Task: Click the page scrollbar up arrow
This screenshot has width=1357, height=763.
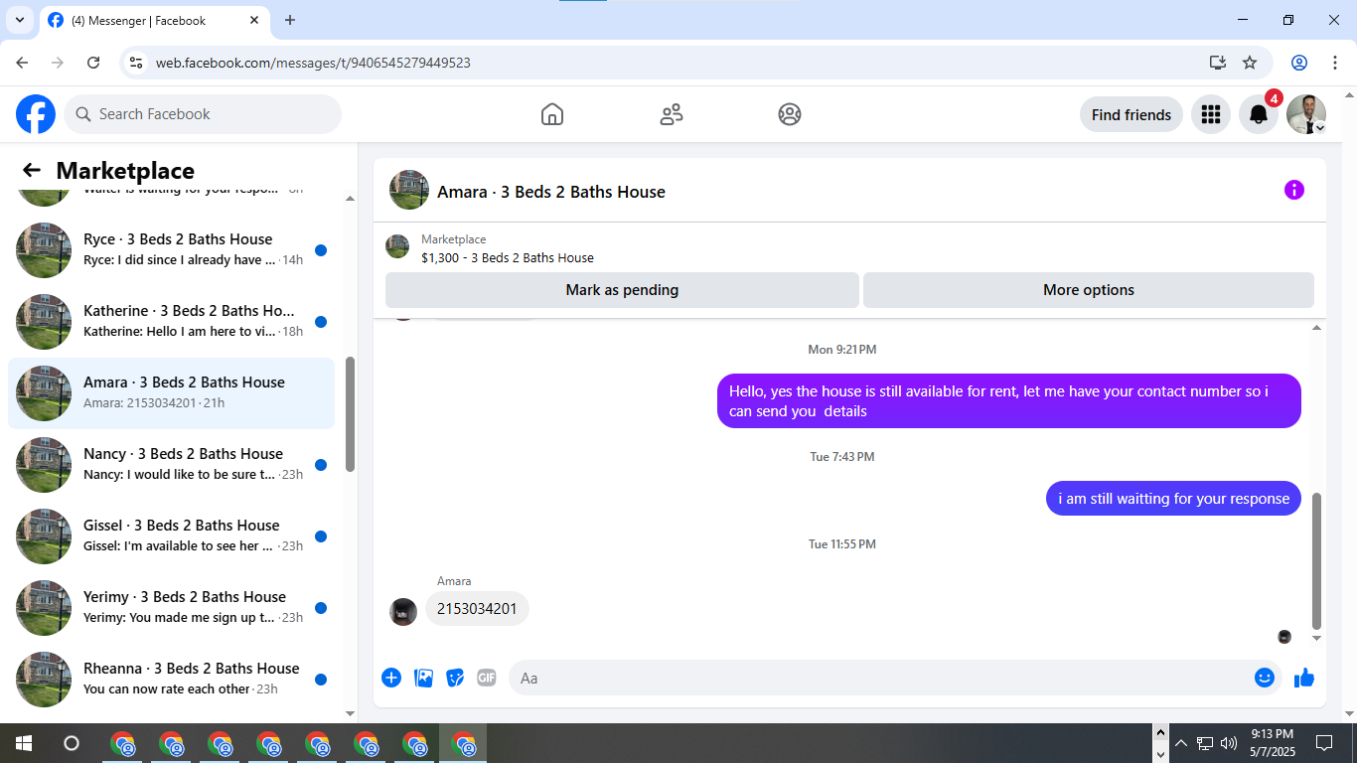Action: 1348,95
